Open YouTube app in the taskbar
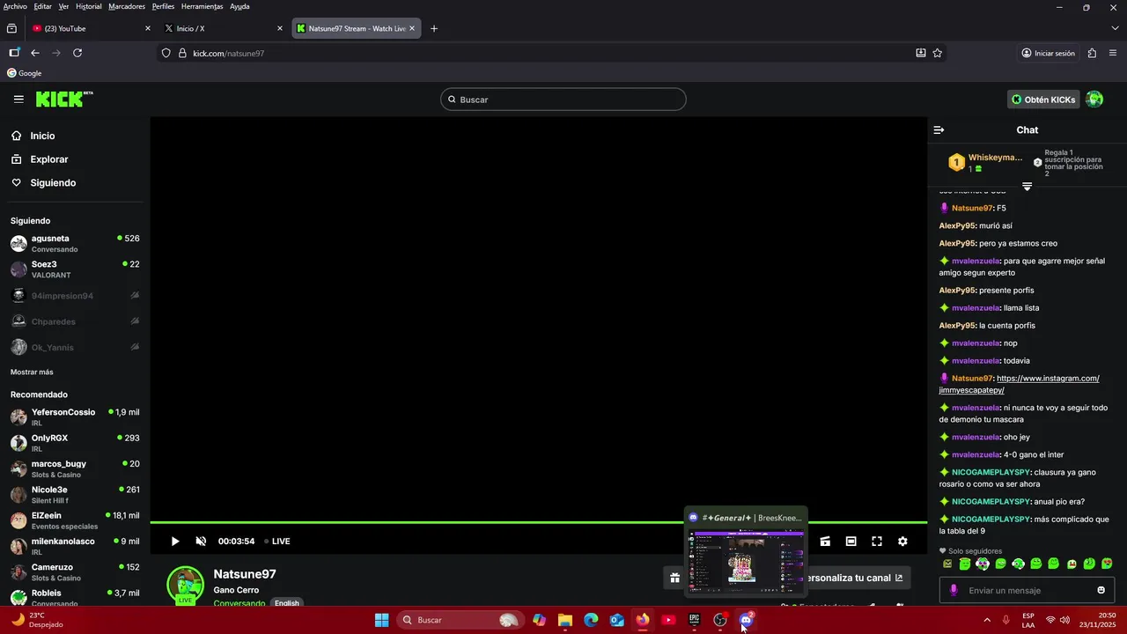The image size is (1127, 634). coord(668,620)
